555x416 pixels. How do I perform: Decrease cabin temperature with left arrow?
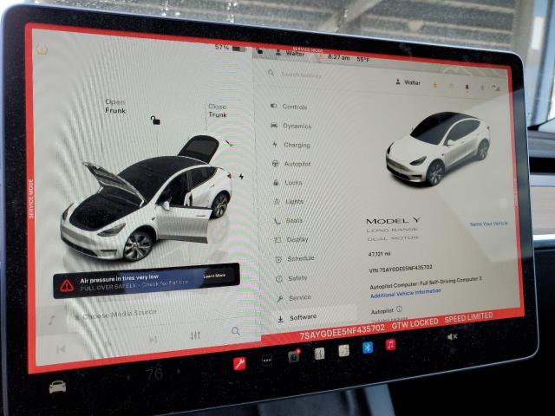point(128,377)
